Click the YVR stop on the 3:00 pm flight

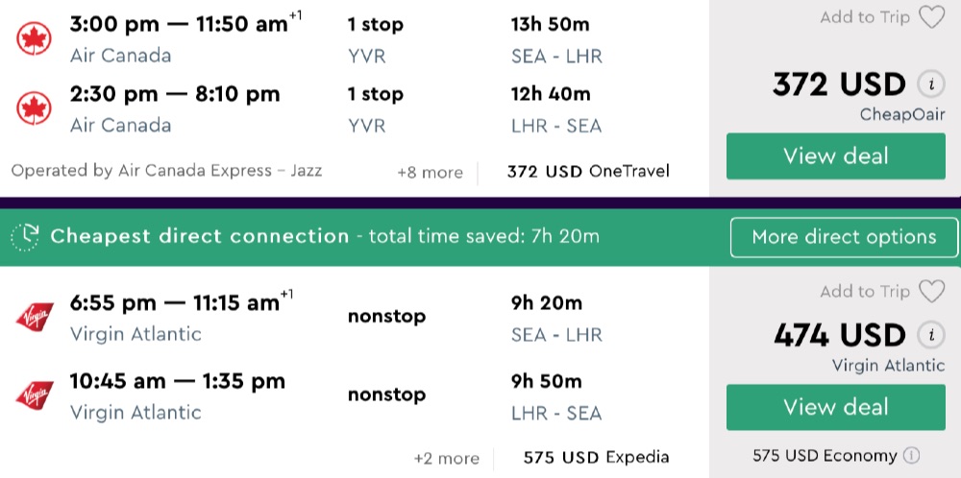(366, 56)
